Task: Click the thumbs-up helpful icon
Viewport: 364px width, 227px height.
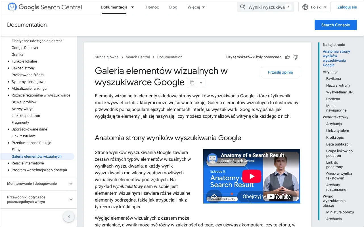Action: click(287, 57)
